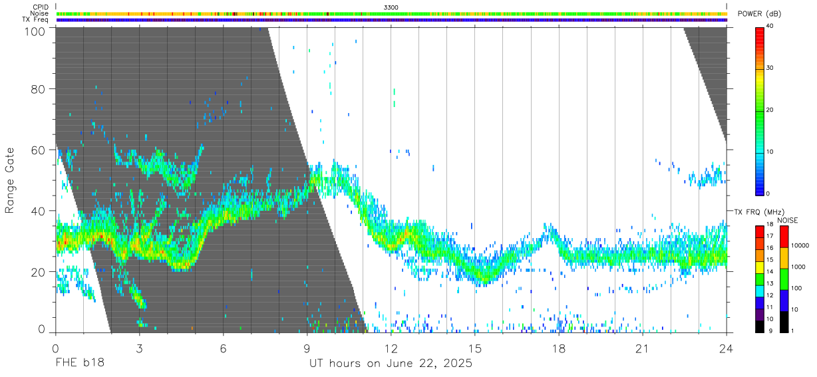Click the UT hours axis tick 6
This screenshot has width=817, height=377.
pyautogui.click(x=223, y=348)
